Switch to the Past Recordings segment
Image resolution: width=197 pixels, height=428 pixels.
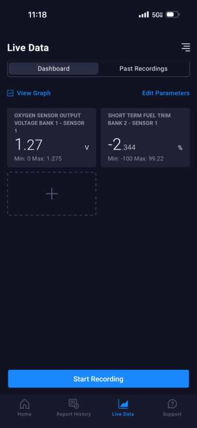coord(144,69)
